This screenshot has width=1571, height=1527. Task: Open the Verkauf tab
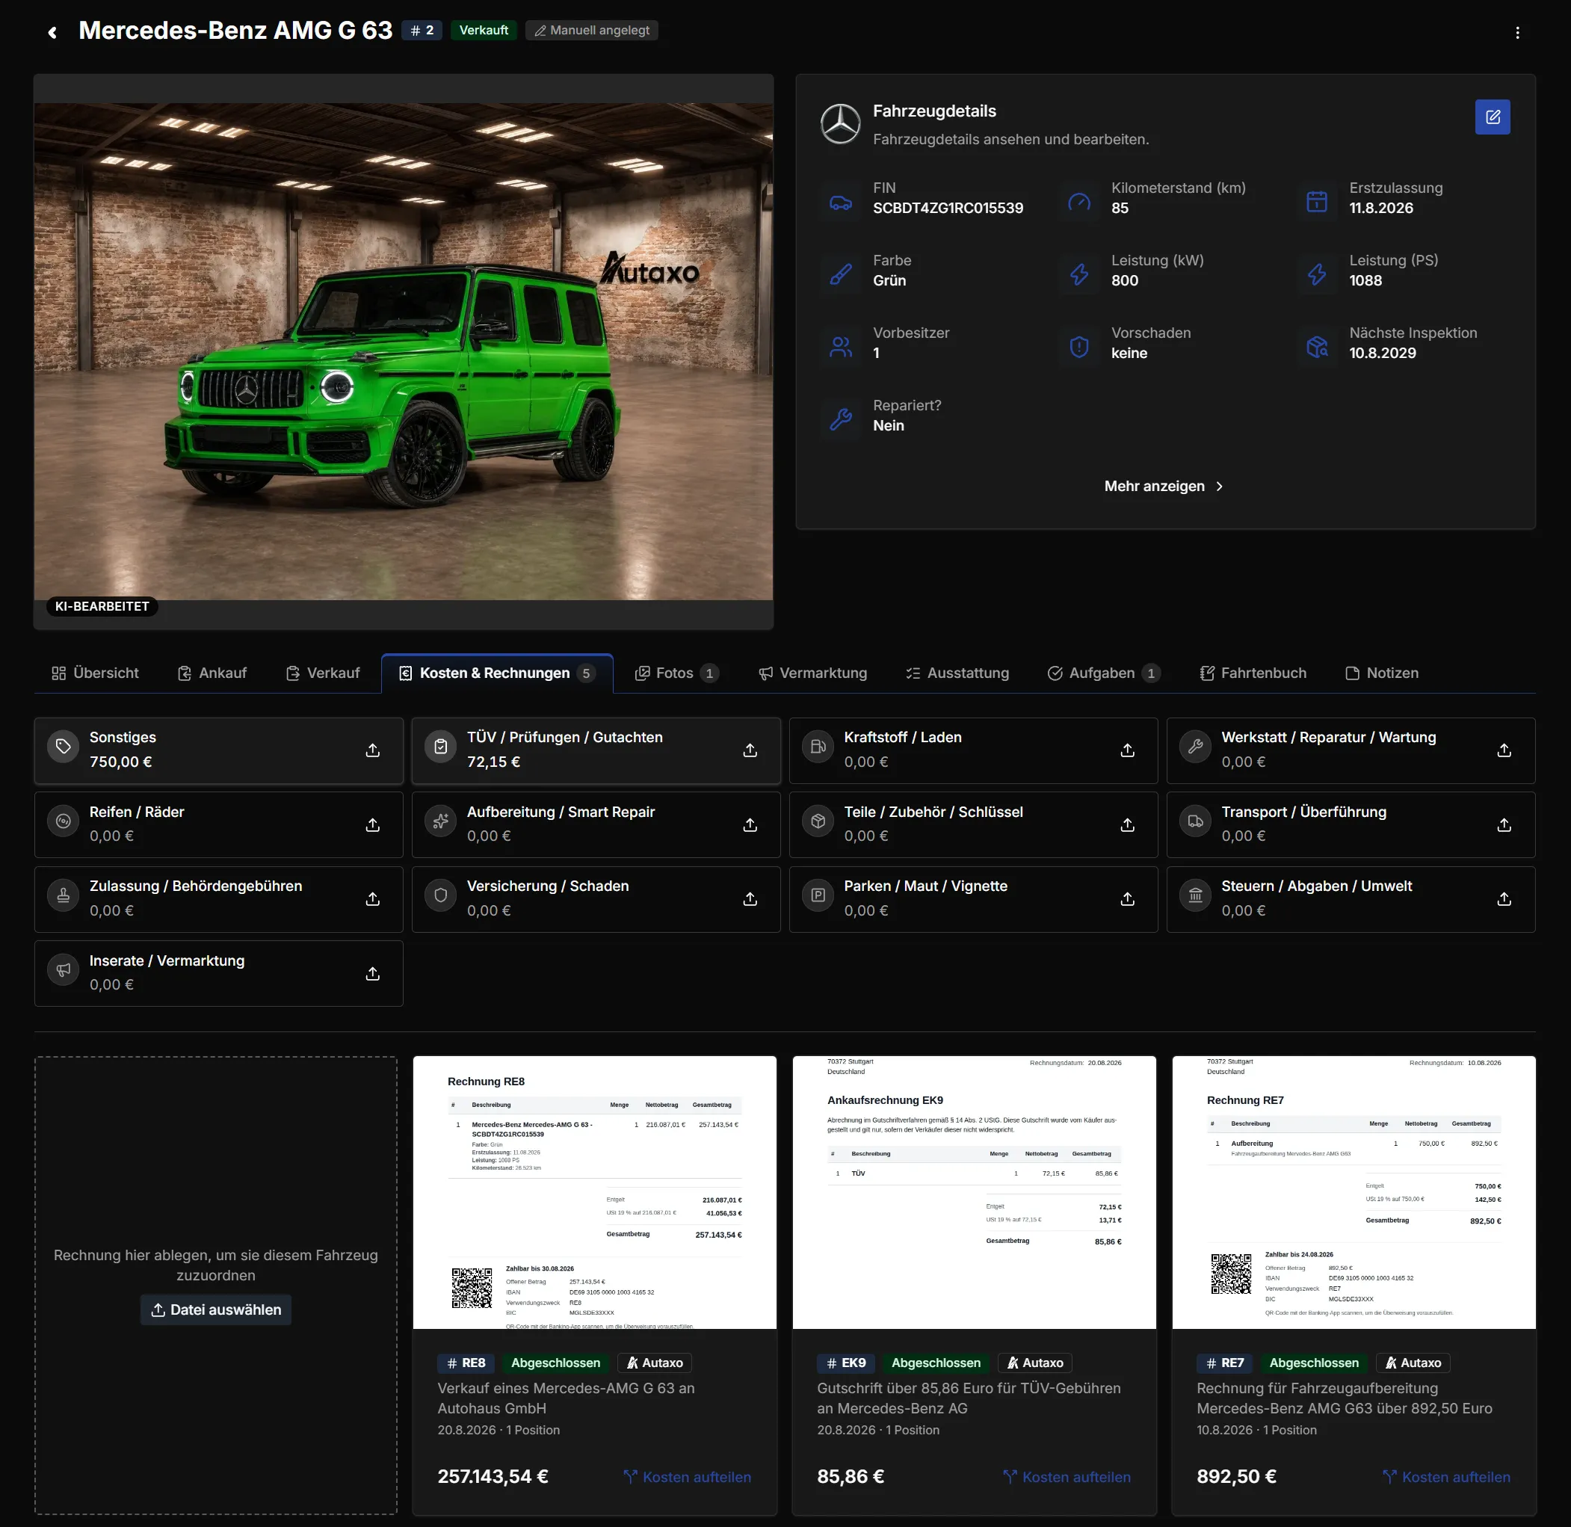(x=322, y=673)
